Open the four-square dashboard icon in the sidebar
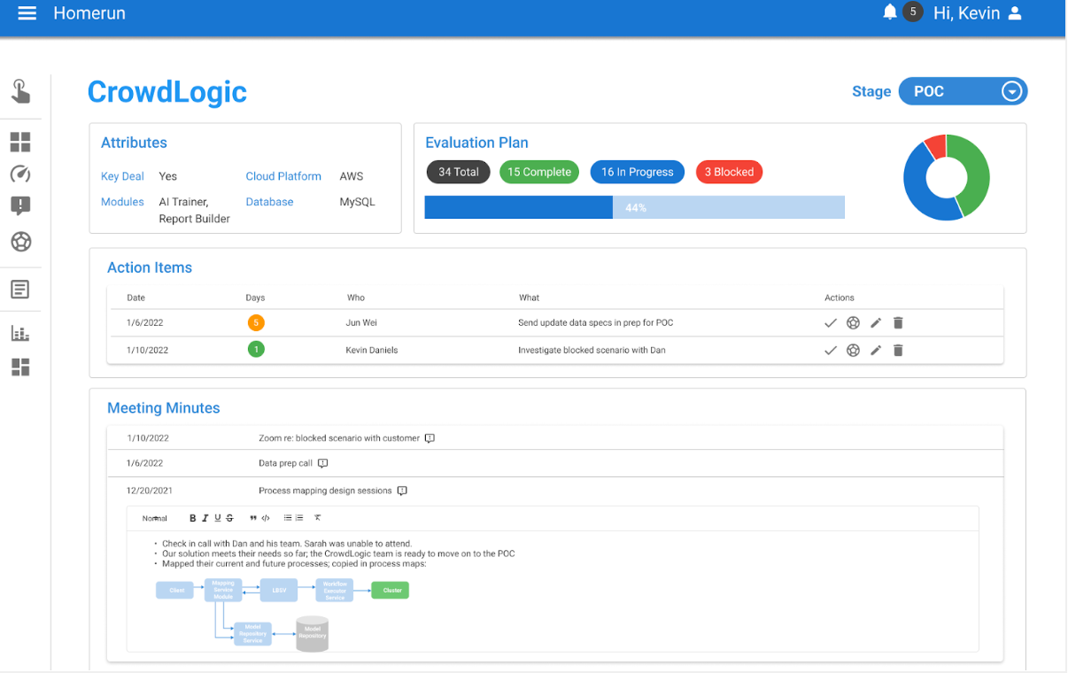 click(x=20, y=143)
